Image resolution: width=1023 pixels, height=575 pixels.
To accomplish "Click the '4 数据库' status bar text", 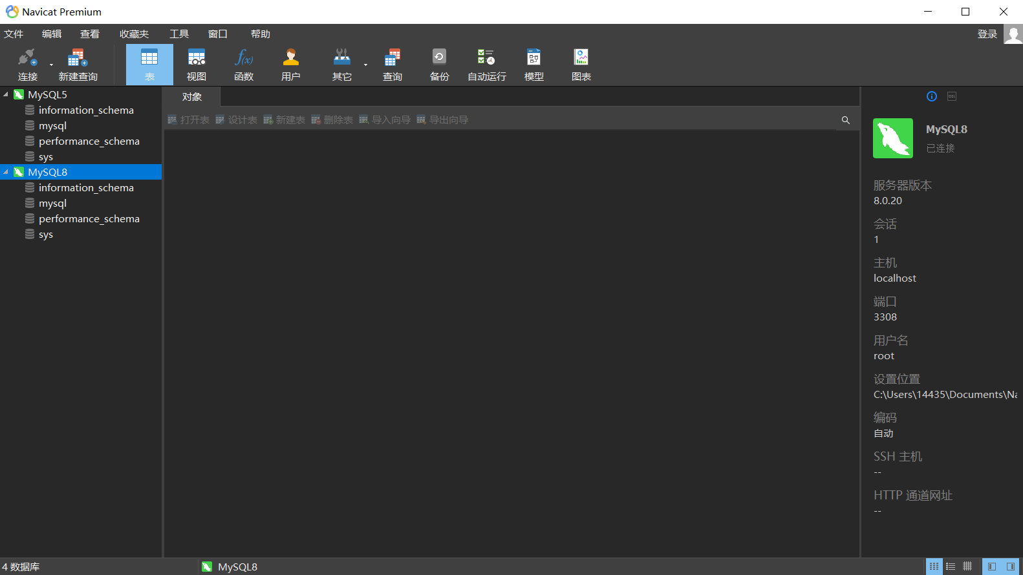I will (21, 567).
